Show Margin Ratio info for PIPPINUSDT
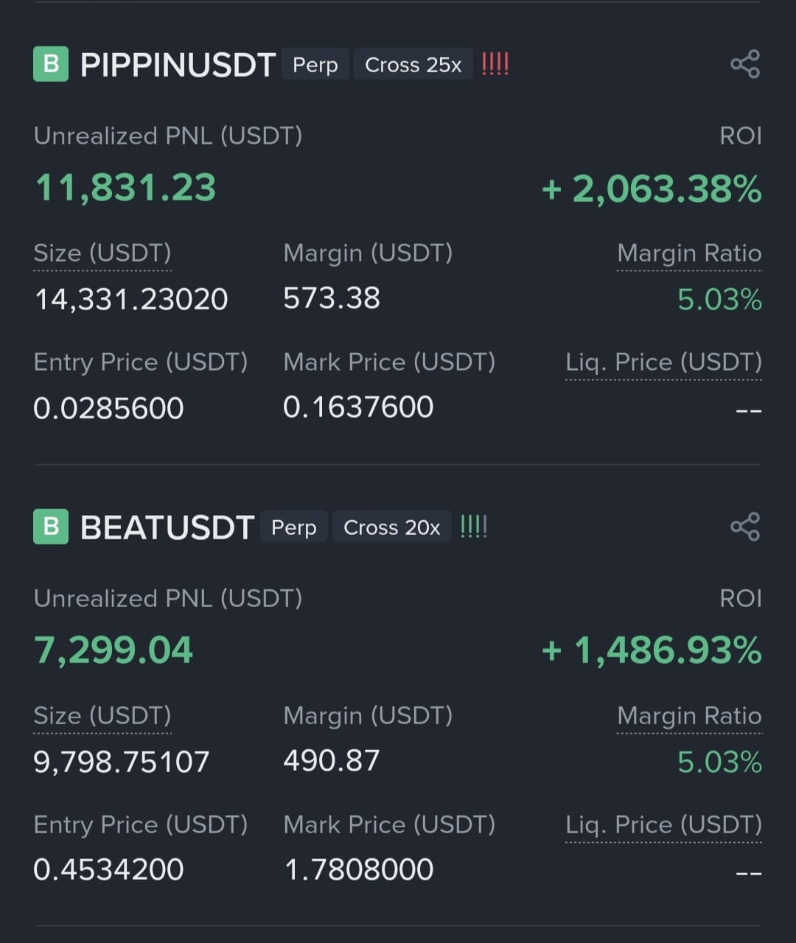The image size is (796, 943). pyautogui.click(x=689, y=253)
